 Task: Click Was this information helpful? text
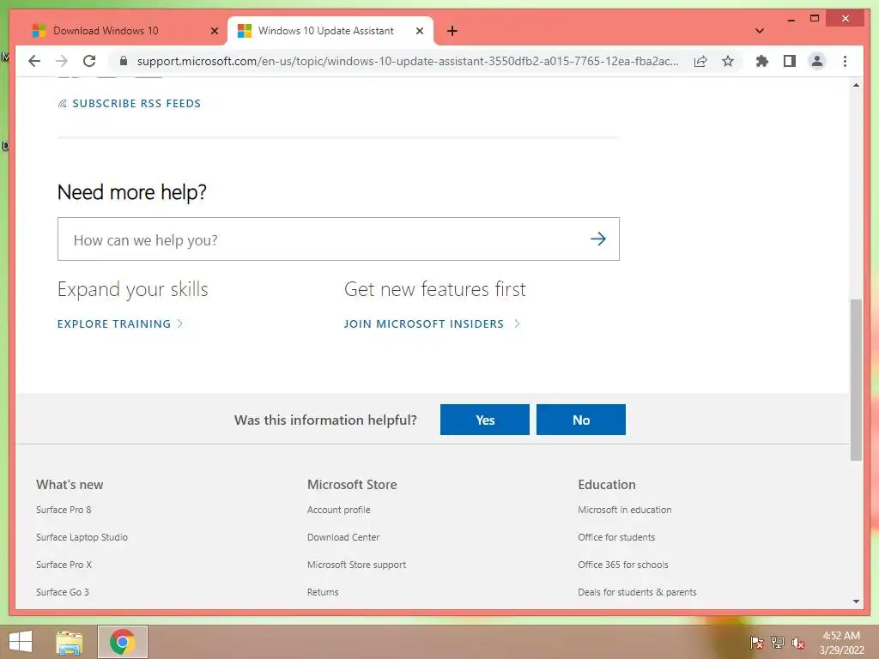point(325,420)
